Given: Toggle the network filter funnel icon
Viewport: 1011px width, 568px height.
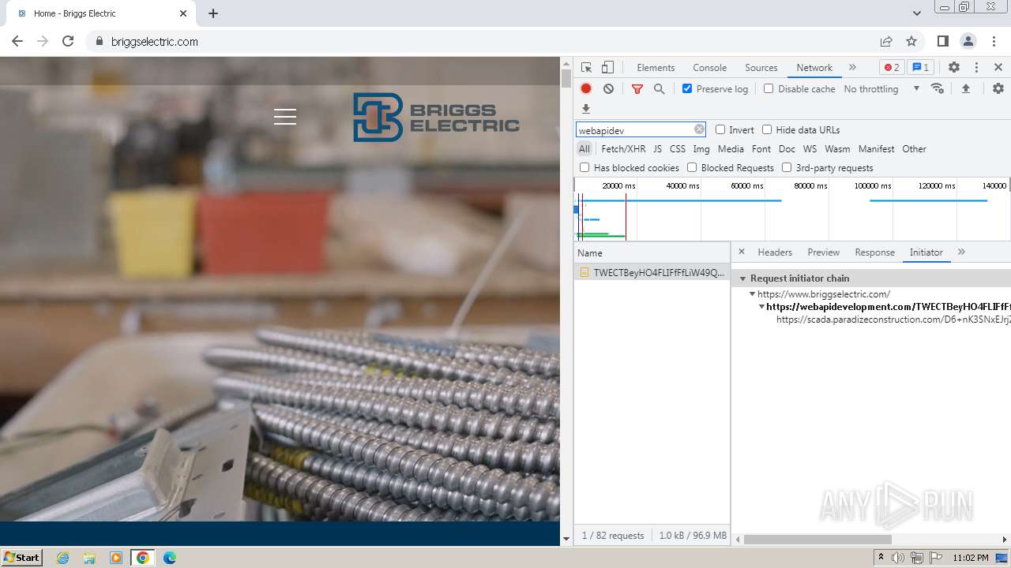Looking at the screenshot, I should coord(637,89).
